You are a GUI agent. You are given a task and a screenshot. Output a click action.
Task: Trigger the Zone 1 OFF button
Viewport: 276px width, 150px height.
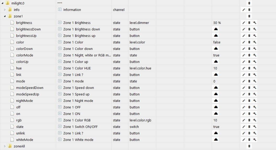(x=216, y=107)
